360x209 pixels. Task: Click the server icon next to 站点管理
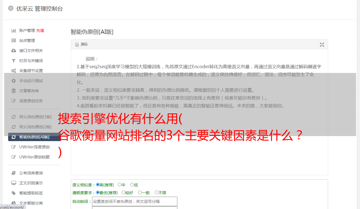13,41
